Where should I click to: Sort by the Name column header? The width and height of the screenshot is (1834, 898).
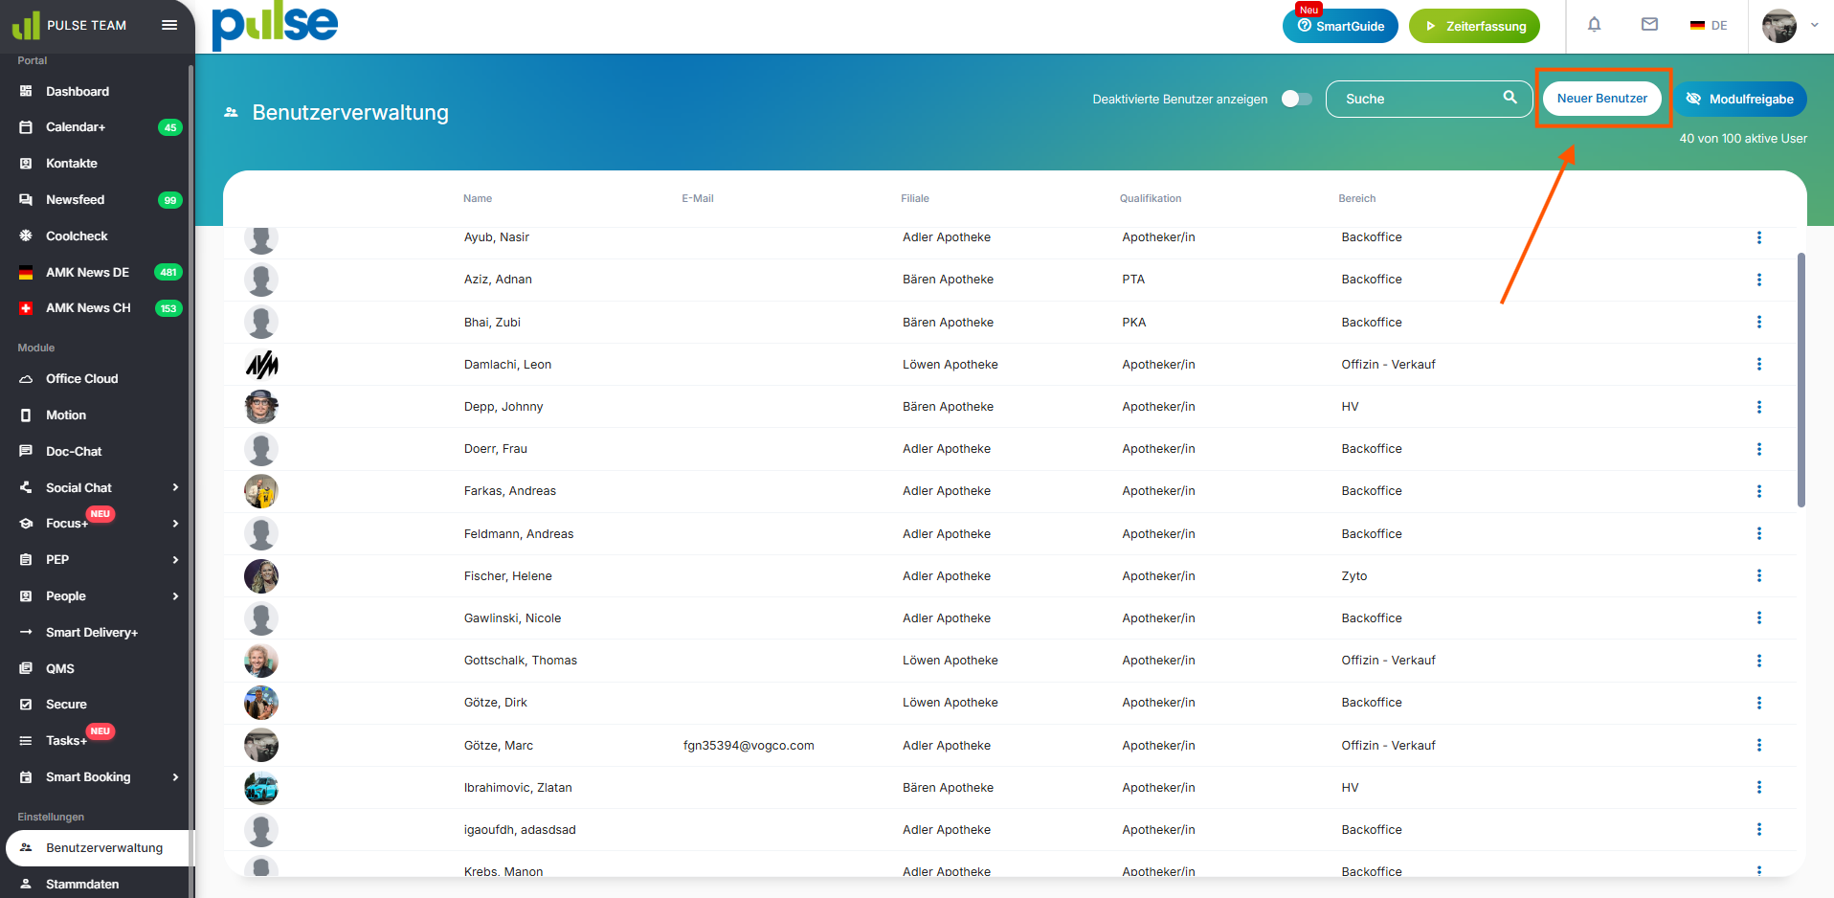[x=478, y=198]
